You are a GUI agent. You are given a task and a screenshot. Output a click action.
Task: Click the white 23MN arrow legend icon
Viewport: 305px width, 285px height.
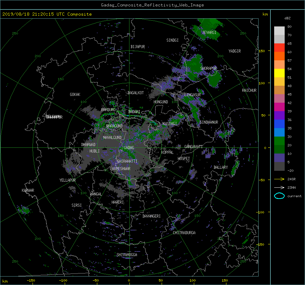click(x=279, y=187)
